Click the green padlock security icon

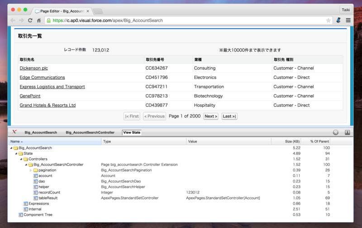click(x=49, y=20)
